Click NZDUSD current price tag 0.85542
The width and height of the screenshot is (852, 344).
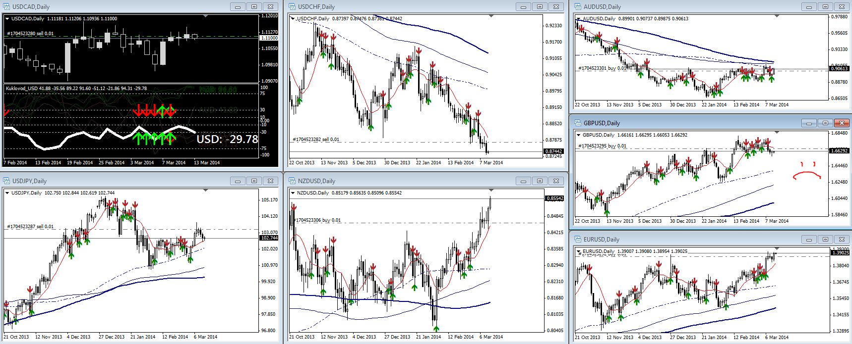[x=554, y=198]
